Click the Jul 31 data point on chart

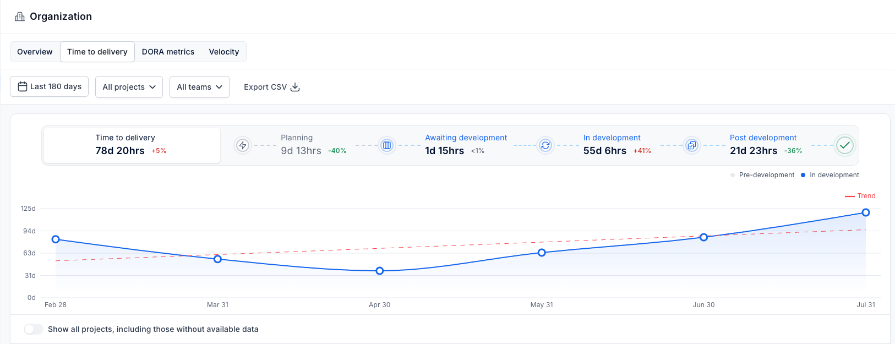click(x=866, y=212)
